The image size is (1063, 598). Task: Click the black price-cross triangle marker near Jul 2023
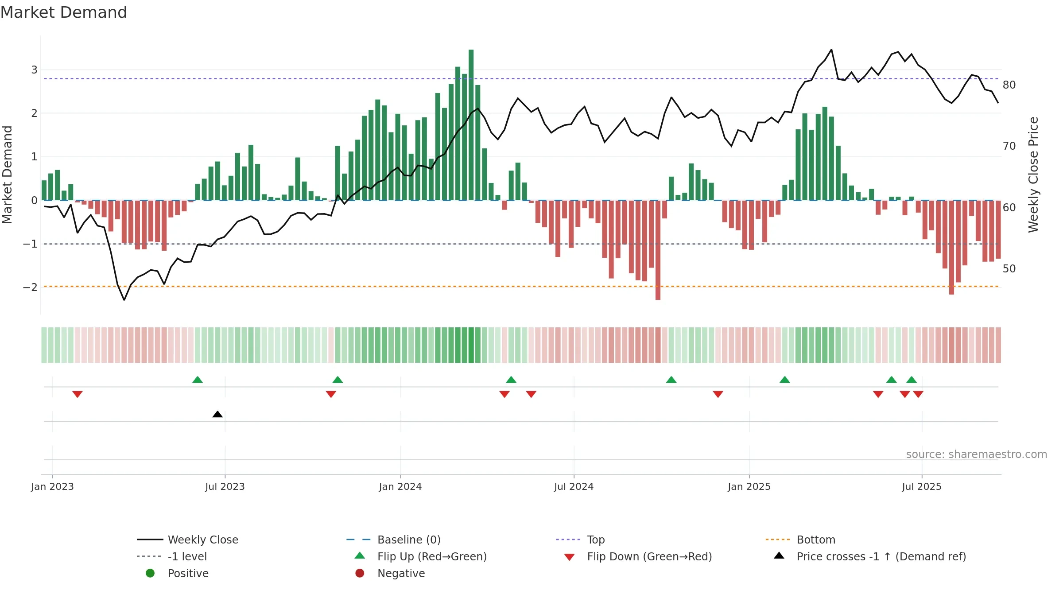coord(217,414)
